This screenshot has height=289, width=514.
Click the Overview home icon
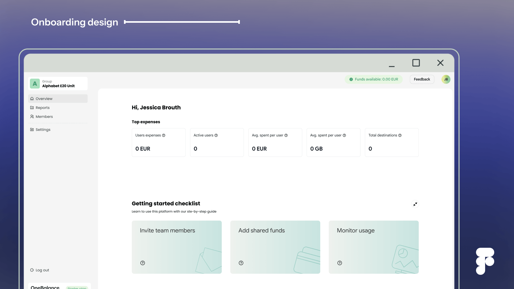pos(32,98)
